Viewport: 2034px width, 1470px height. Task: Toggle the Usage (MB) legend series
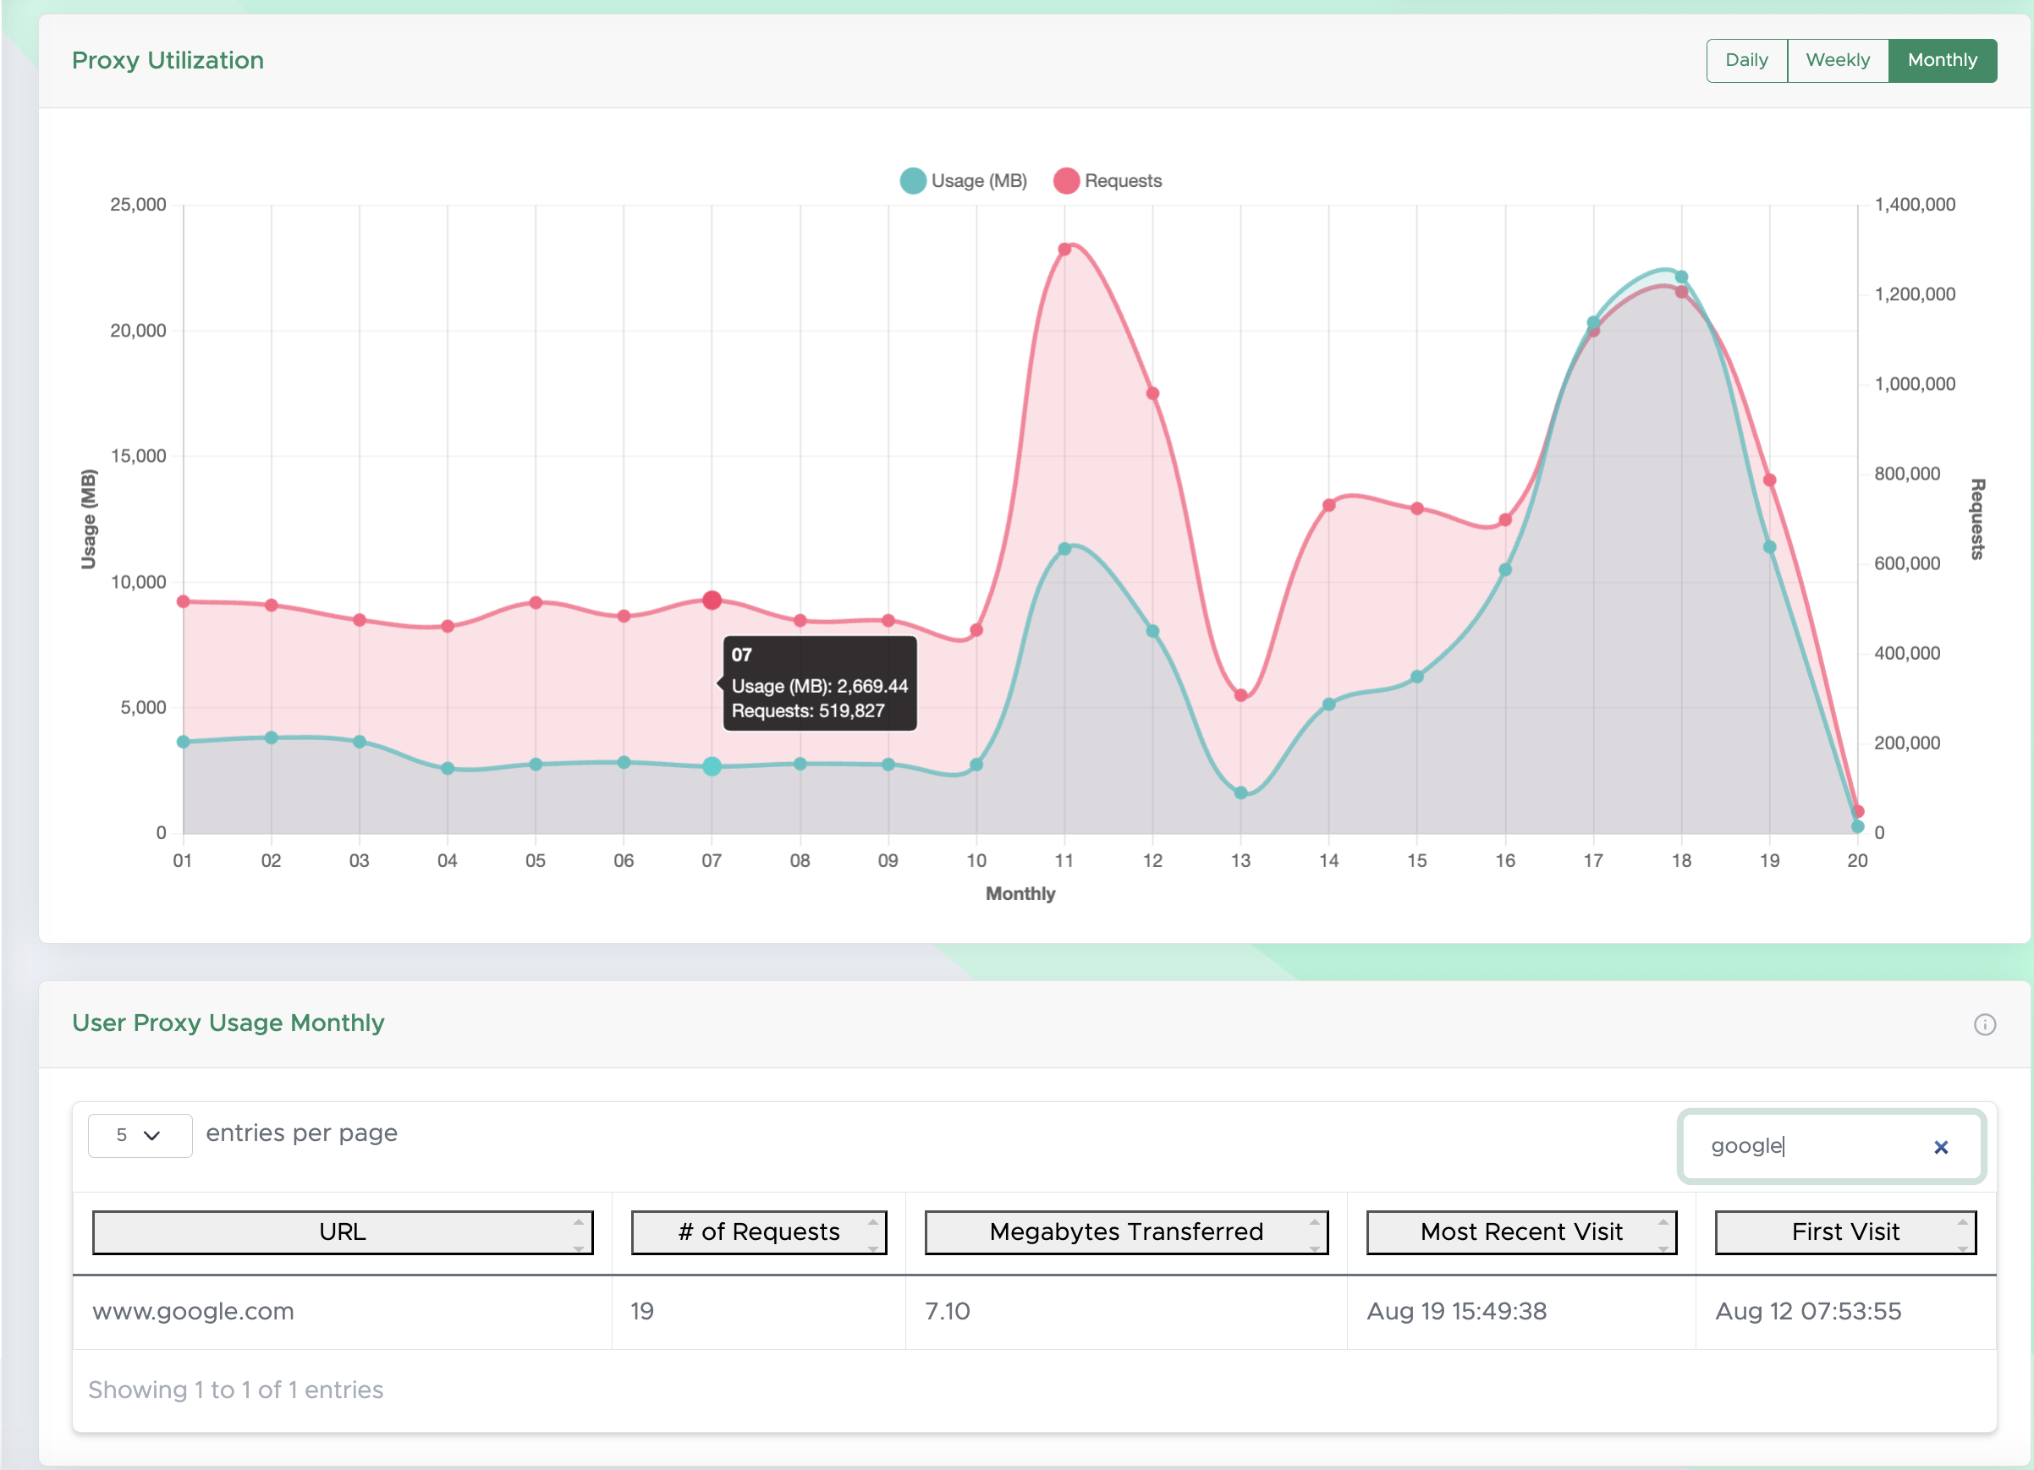pos(977,181)
